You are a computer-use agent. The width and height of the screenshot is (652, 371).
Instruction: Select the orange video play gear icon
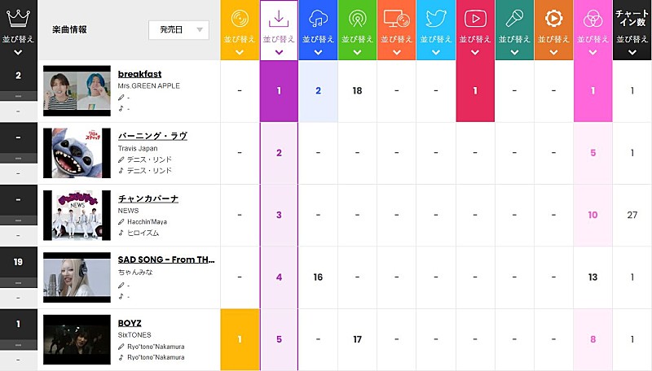pyautogui.click(x=553, y=20)
